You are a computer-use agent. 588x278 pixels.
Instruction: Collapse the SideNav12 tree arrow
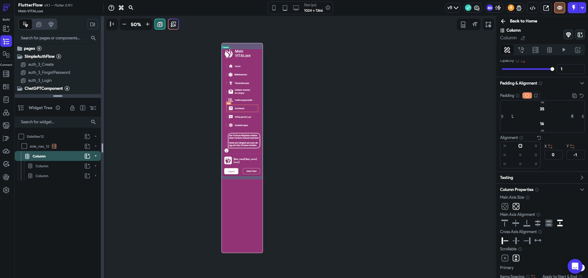point(96,137)
